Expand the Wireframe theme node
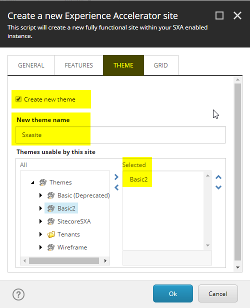 pyautogui.click(x=40, y=247)
